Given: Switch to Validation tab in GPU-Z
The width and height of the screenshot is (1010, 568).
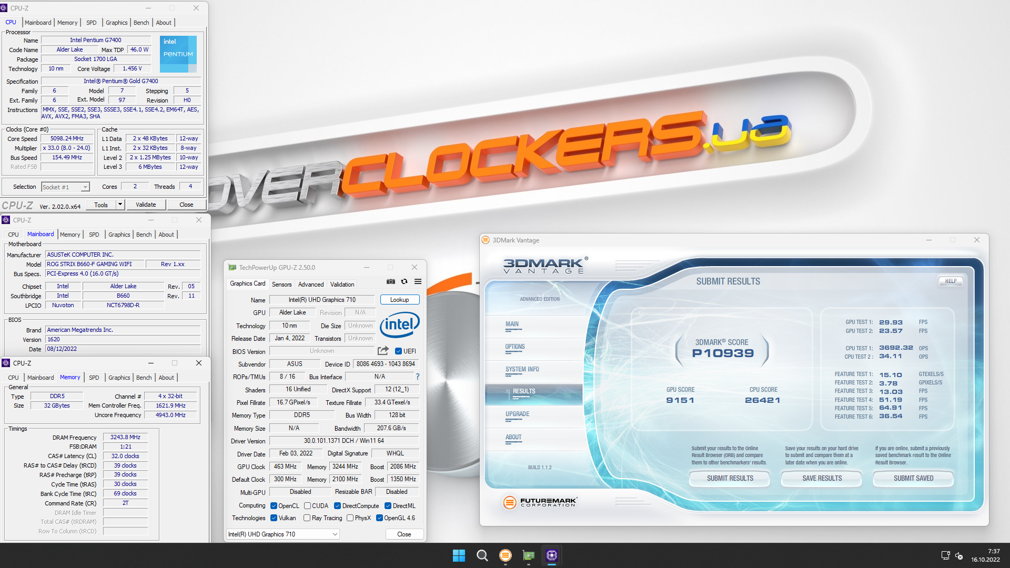Looking at the screenshot, I should 342,285.
